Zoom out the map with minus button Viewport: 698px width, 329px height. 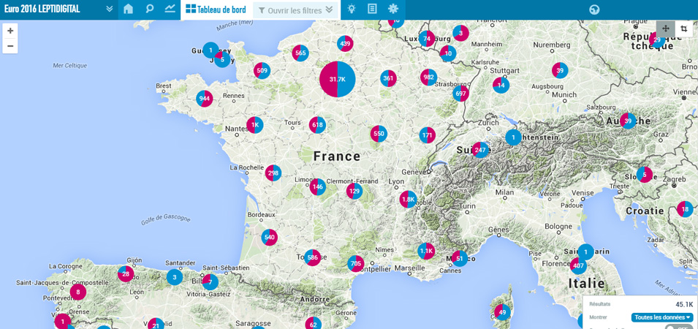pyautogui.click(x=10, y=46)
